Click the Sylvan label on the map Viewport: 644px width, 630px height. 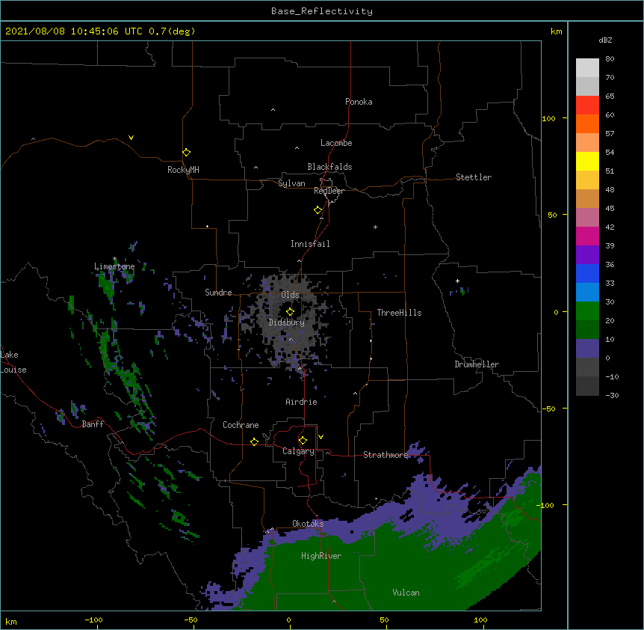point(291,183)
